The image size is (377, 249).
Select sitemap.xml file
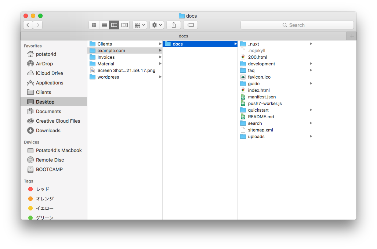point(275,130)
